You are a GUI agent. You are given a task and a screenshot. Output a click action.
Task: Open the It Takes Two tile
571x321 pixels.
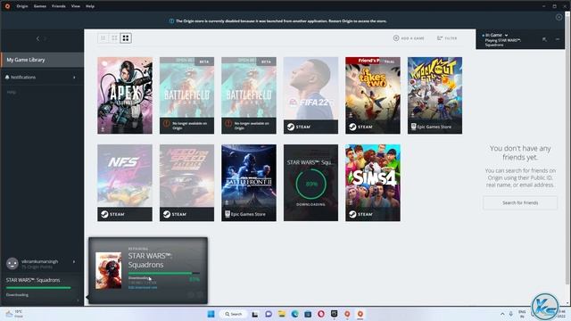coord(373,95)
